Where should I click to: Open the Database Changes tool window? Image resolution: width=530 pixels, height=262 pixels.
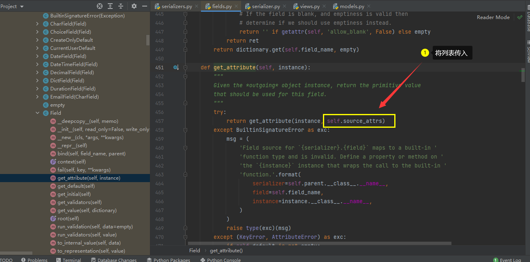tap(113, 260)
